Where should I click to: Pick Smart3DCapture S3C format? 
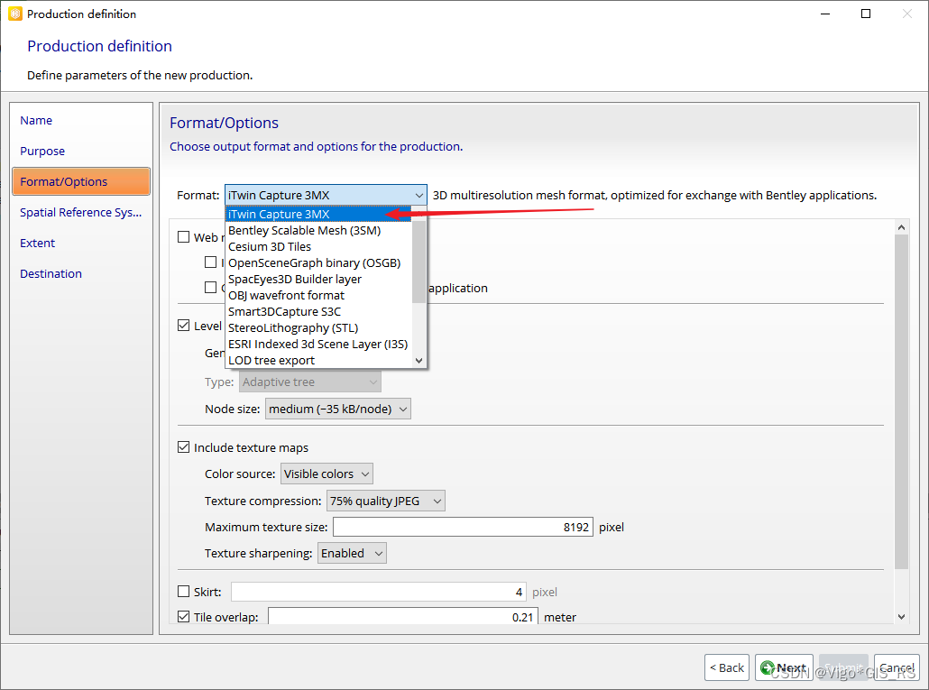(x=318, y=311)
